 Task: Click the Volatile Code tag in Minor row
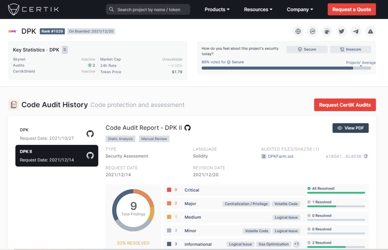coord(257,231)
